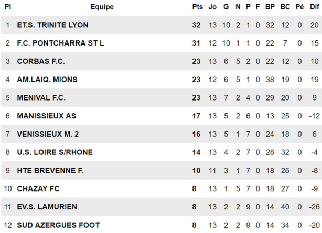Viewport: 322px width, 233px height.
Task: Select the Dif column header
Action: point(314,7)
